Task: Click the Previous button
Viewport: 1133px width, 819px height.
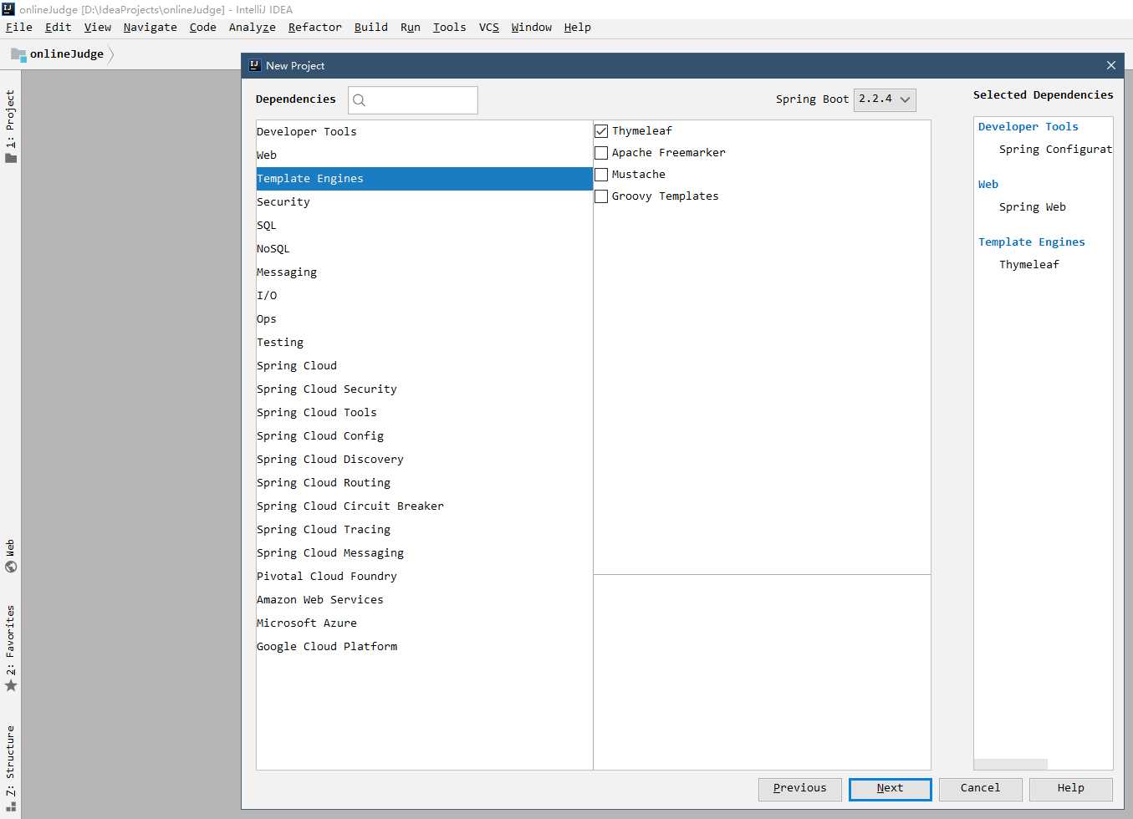Action: [x=800, y=789]
